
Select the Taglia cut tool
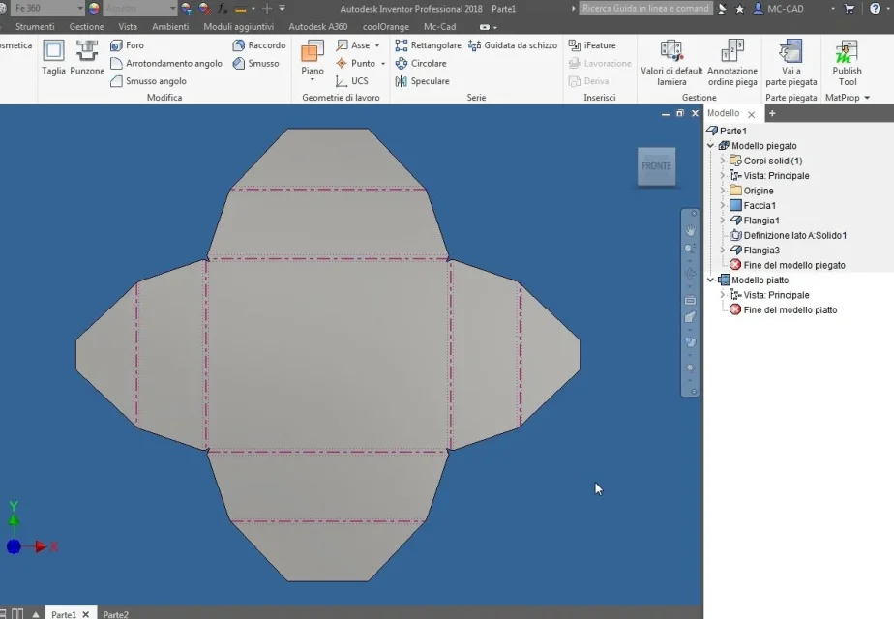pyautogui.click(x=53, y=58)
